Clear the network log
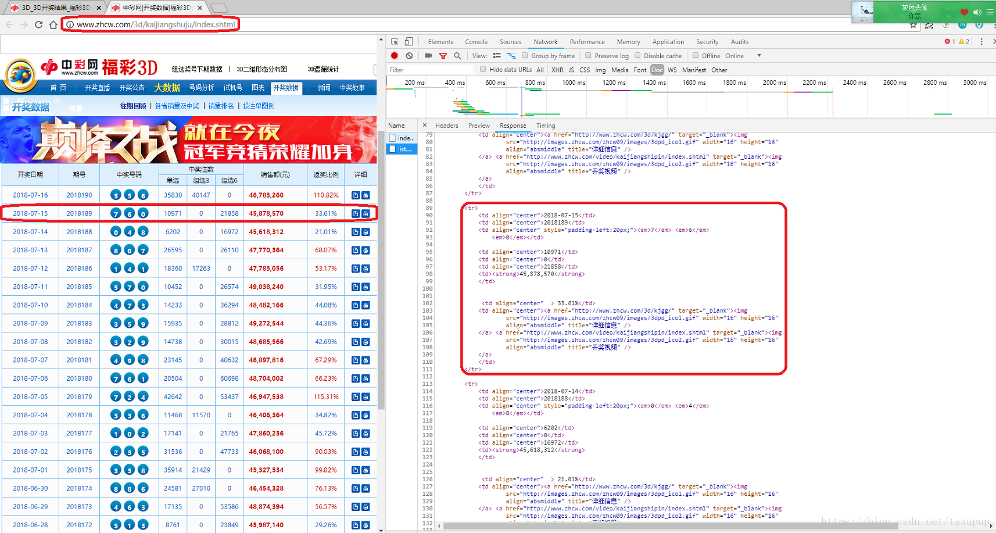This screenshot has height=533, width=996. point(410,56)
